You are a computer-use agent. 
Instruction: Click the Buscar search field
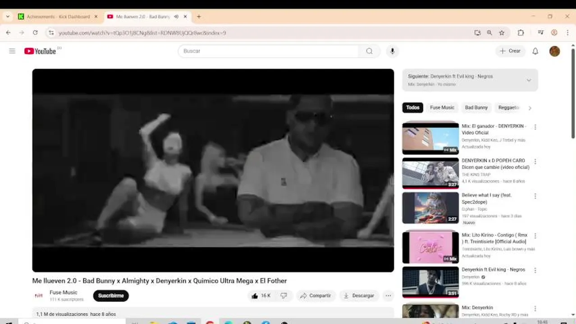[x=269, y=51]
